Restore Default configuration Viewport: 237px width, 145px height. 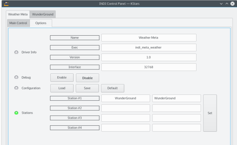[x=112, y=88]
